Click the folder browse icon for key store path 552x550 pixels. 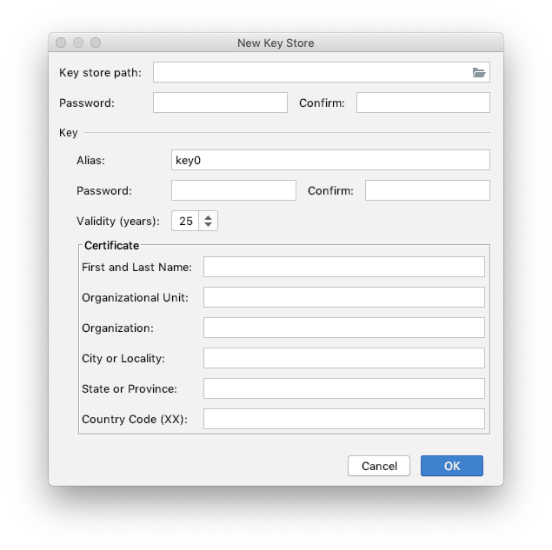point(479,73)
